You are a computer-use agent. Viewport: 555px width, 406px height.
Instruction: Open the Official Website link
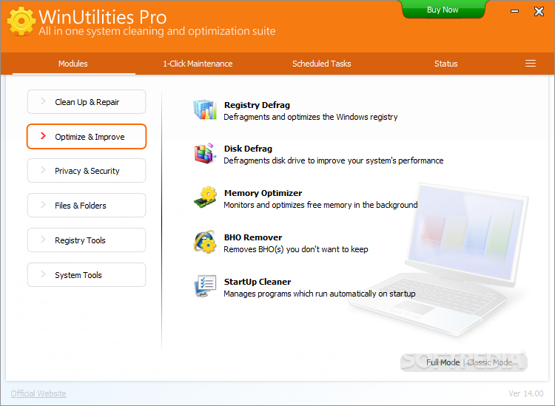[x=38, y=393]
